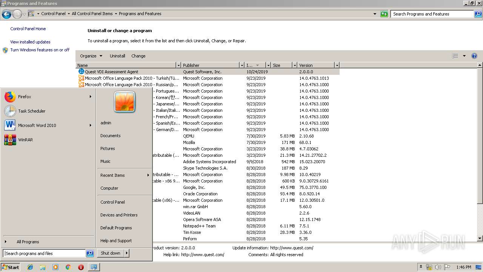The image size is (483, 272).
Task: Open View installed updates link
Action: [x=30, y=42]
